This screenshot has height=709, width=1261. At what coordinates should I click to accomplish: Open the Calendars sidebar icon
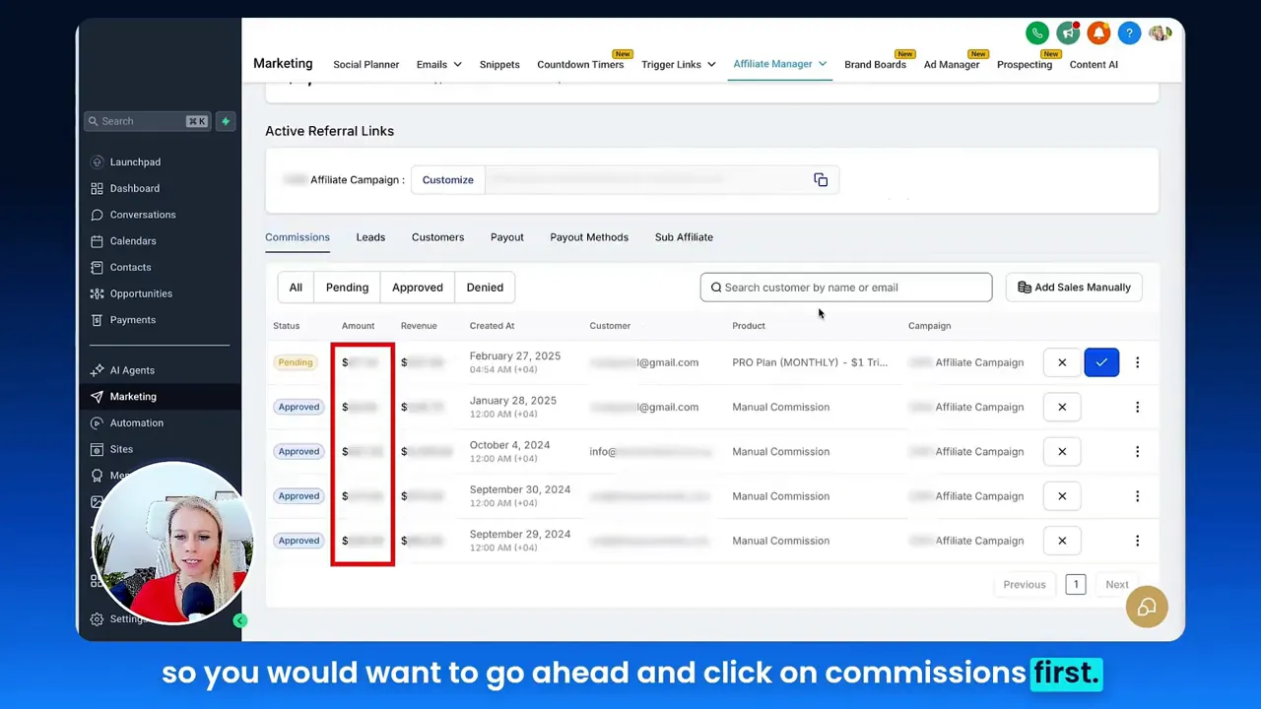[x=97, y=240]
